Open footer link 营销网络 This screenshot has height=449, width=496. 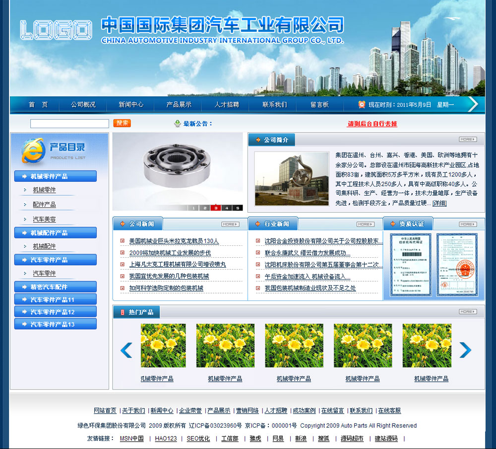[x=248, y=411]
